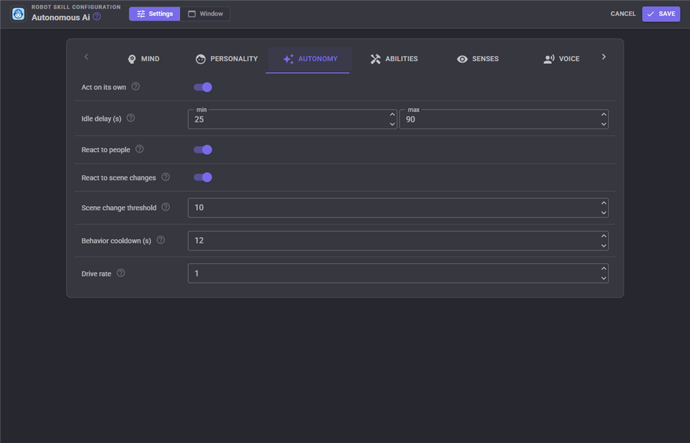This screenshot has width=690, height=443.
Task: Click help icon beside Idle delay (s)
Action: (x=131, y=118)
